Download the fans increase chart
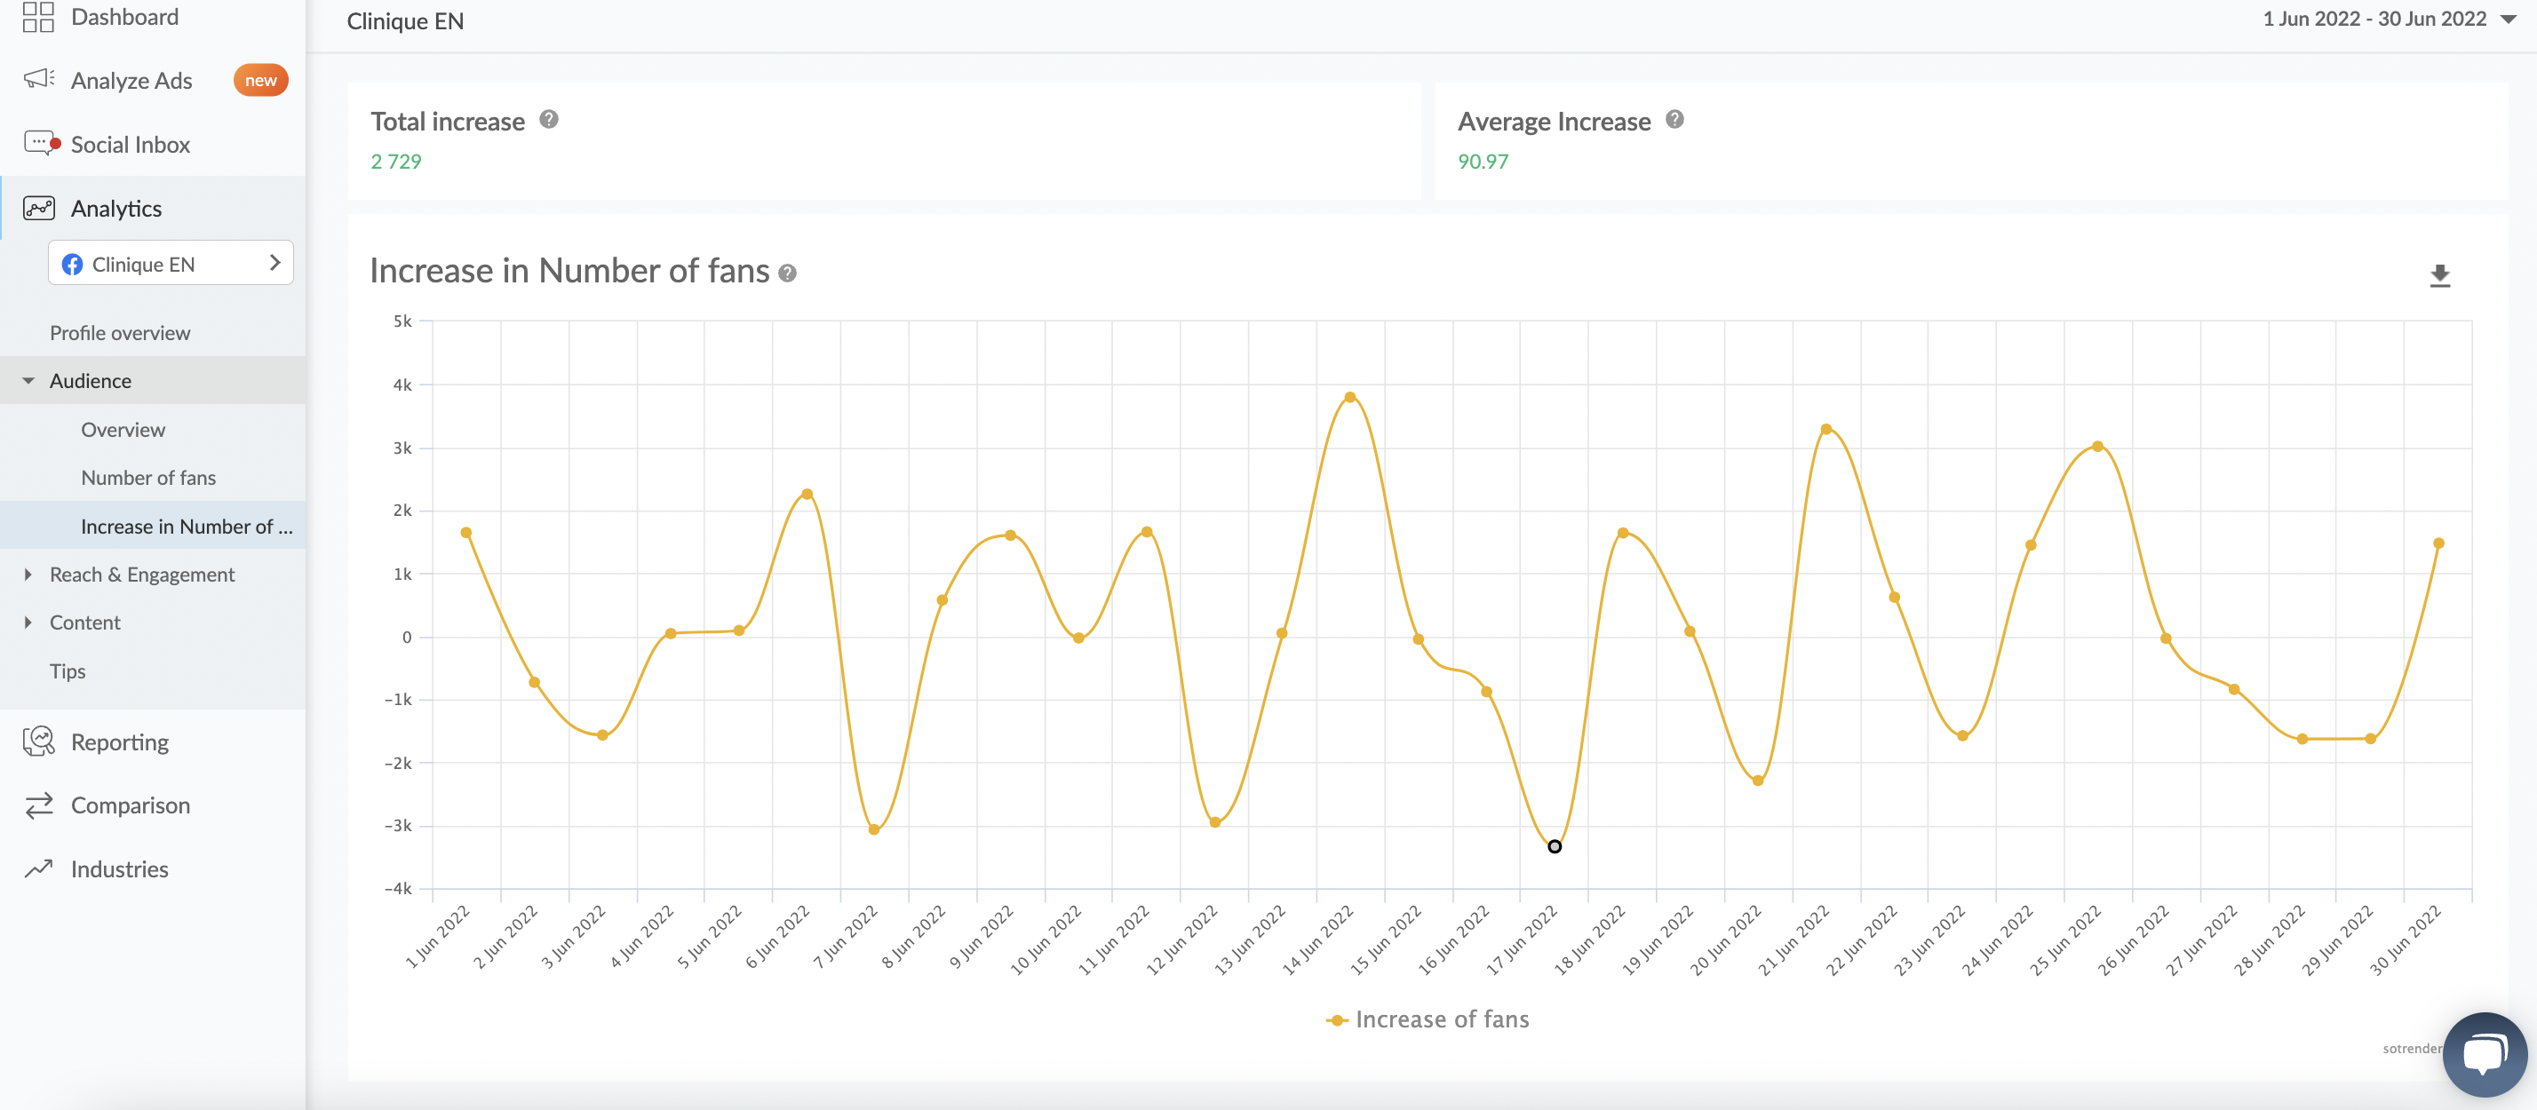 coord(2438,276)
